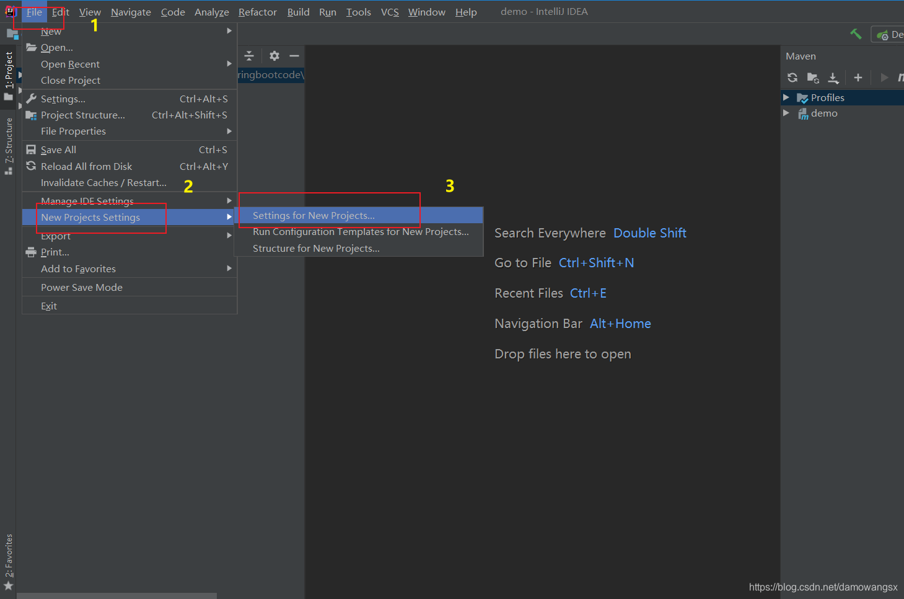Choose New Projects Settings
This screenshot has width=904, height=599.
click(x=129, y=217)
